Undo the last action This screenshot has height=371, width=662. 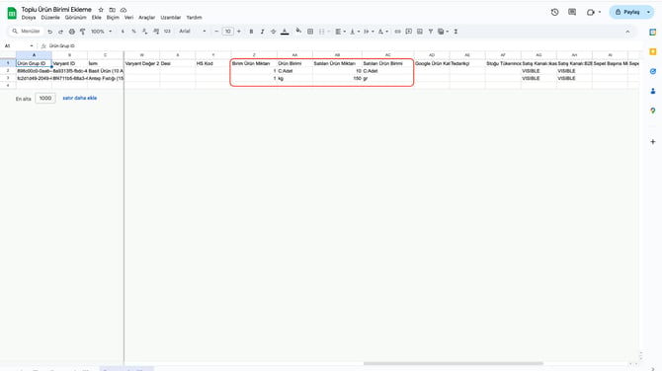pos(49,32)
